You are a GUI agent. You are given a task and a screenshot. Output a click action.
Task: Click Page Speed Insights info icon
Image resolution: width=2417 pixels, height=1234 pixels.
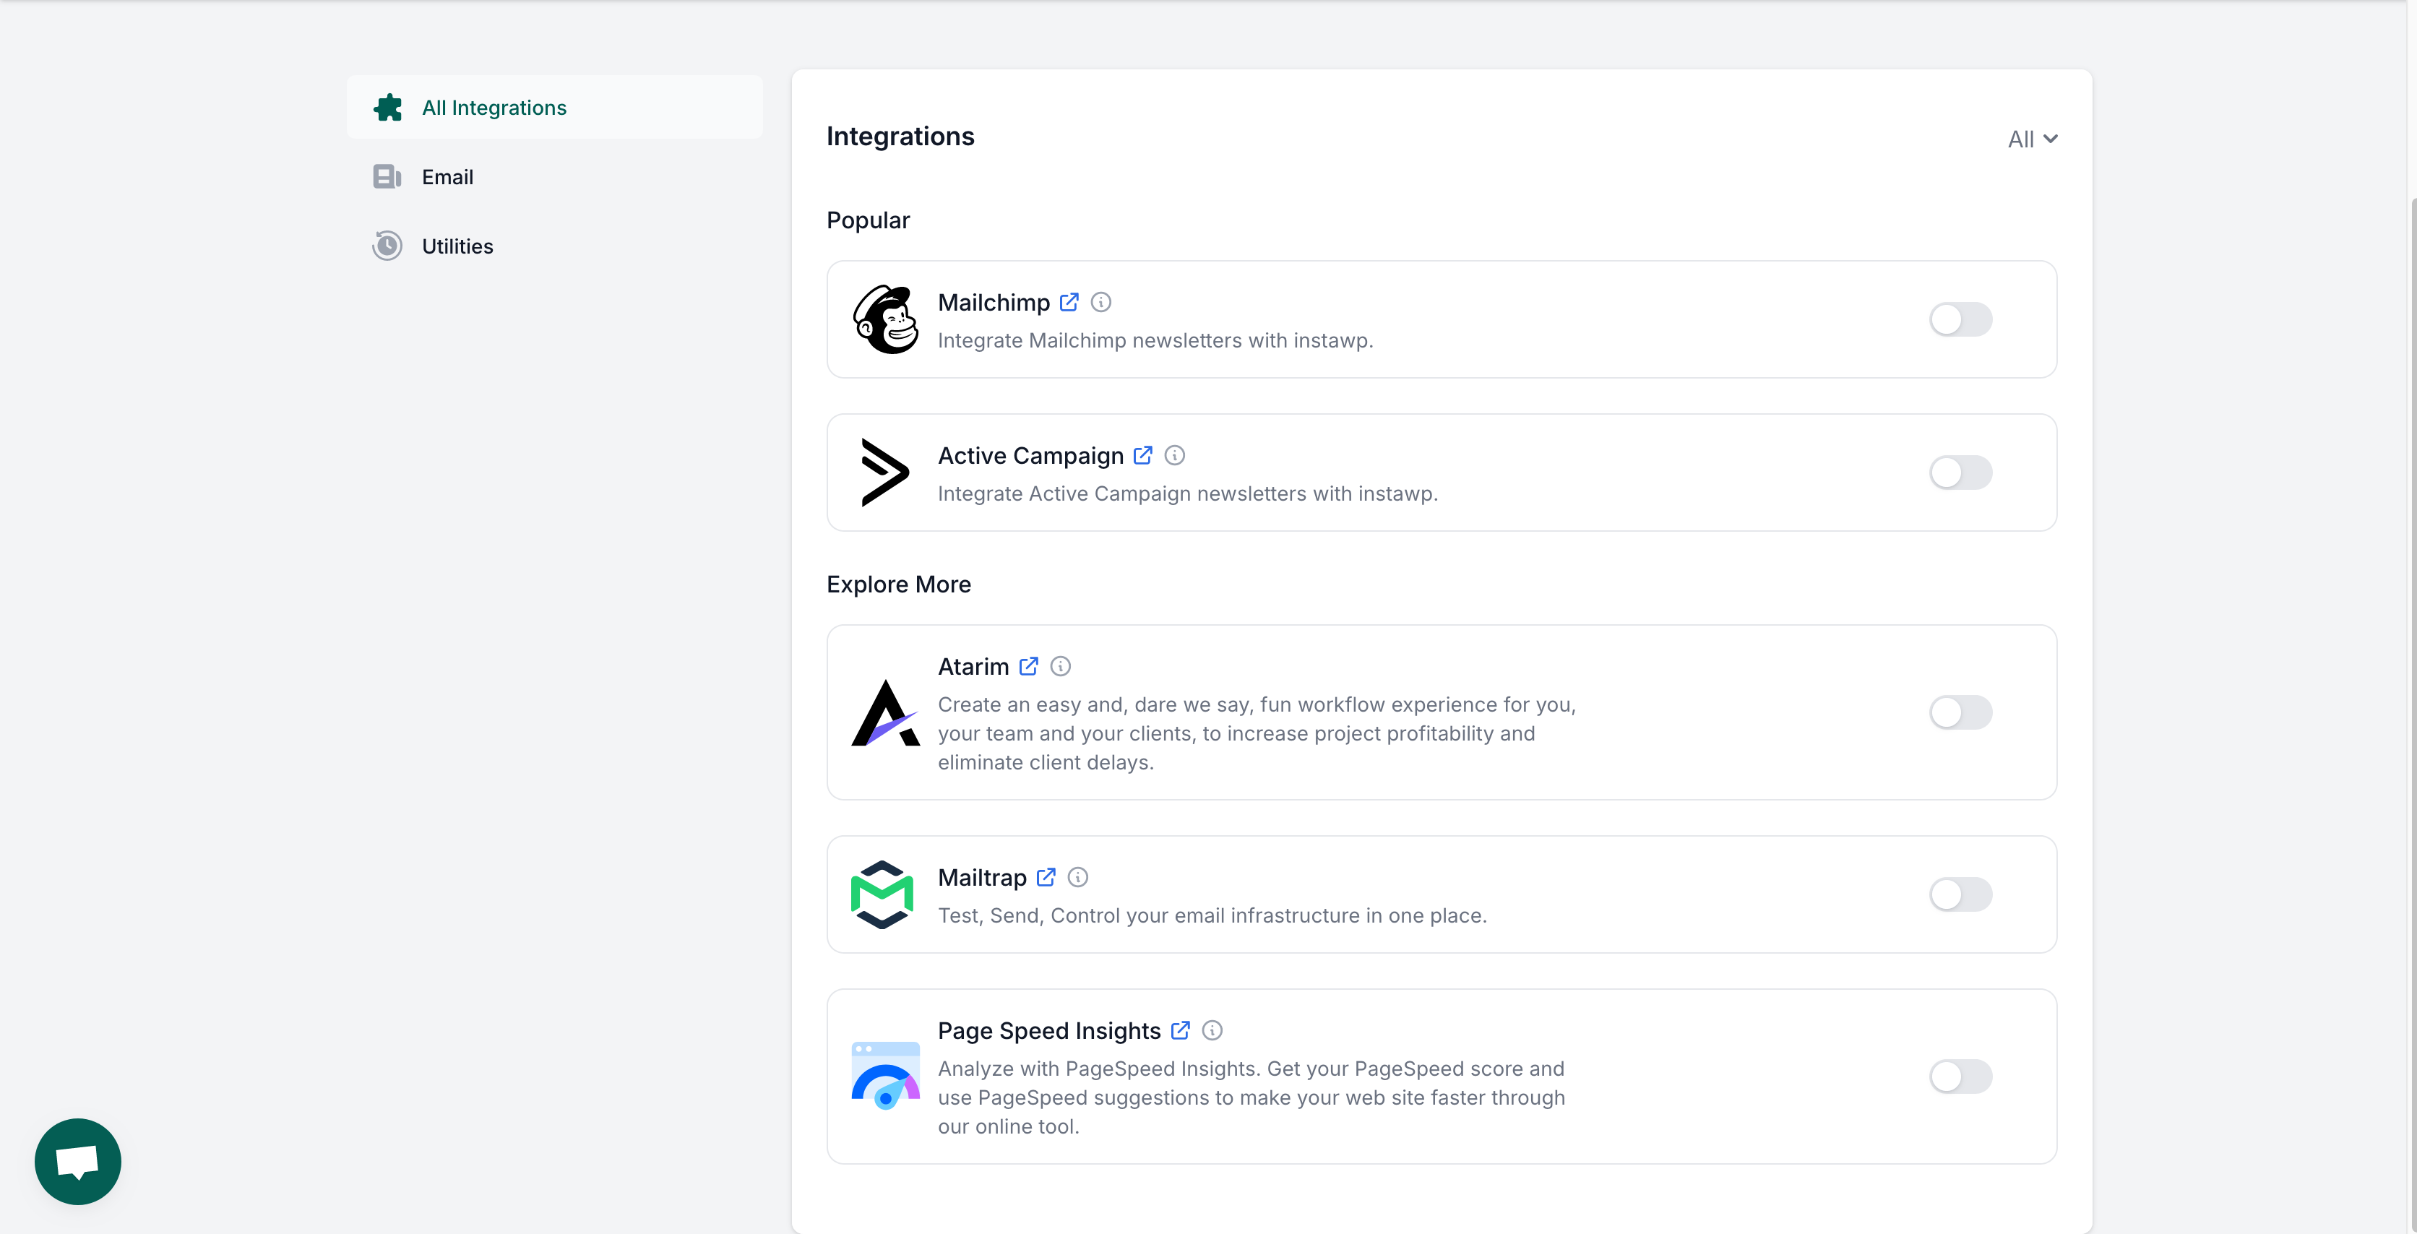[1212, 1030]
